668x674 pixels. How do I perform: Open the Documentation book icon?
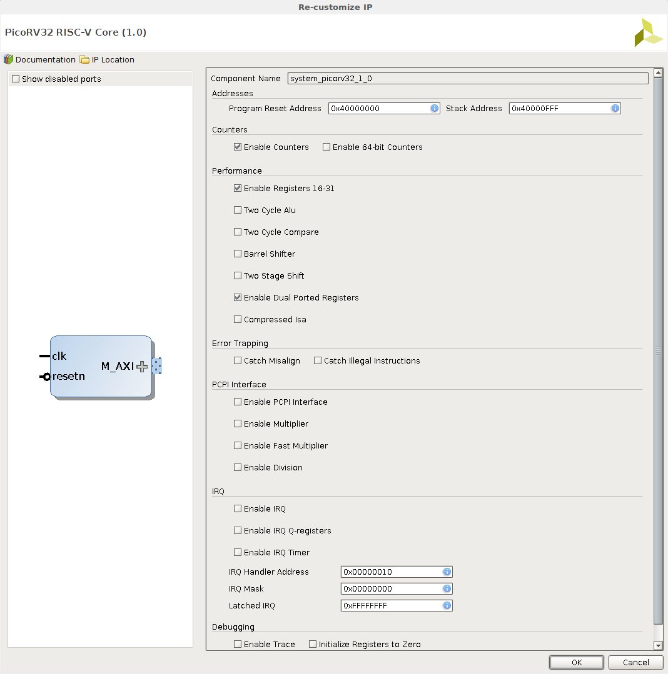8,59
